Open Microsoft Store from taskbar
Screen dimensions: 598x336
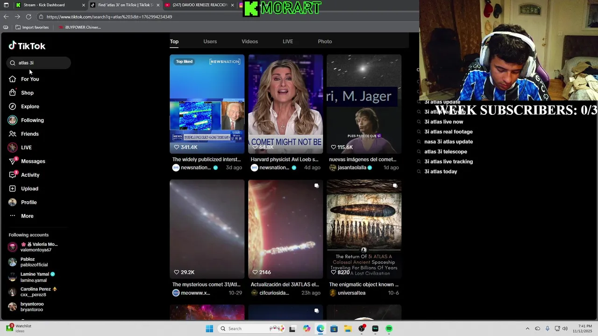pyautogui.click(x=334, y=329)
